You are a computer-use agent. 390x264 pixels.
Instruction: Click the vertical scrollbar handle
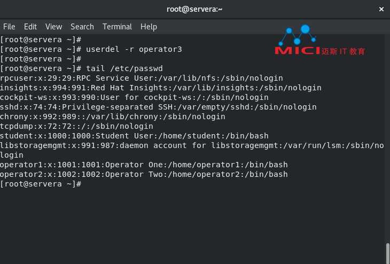[387, 253]
